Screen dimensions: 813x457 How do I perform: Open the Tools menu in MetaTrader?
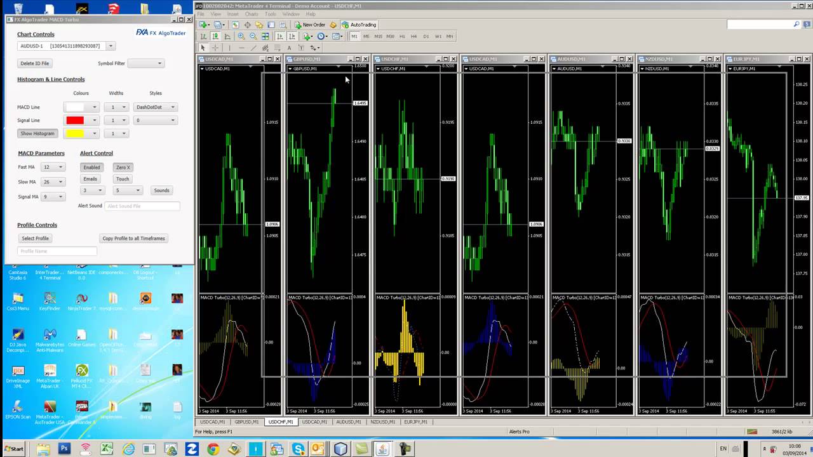click(271, 14)
